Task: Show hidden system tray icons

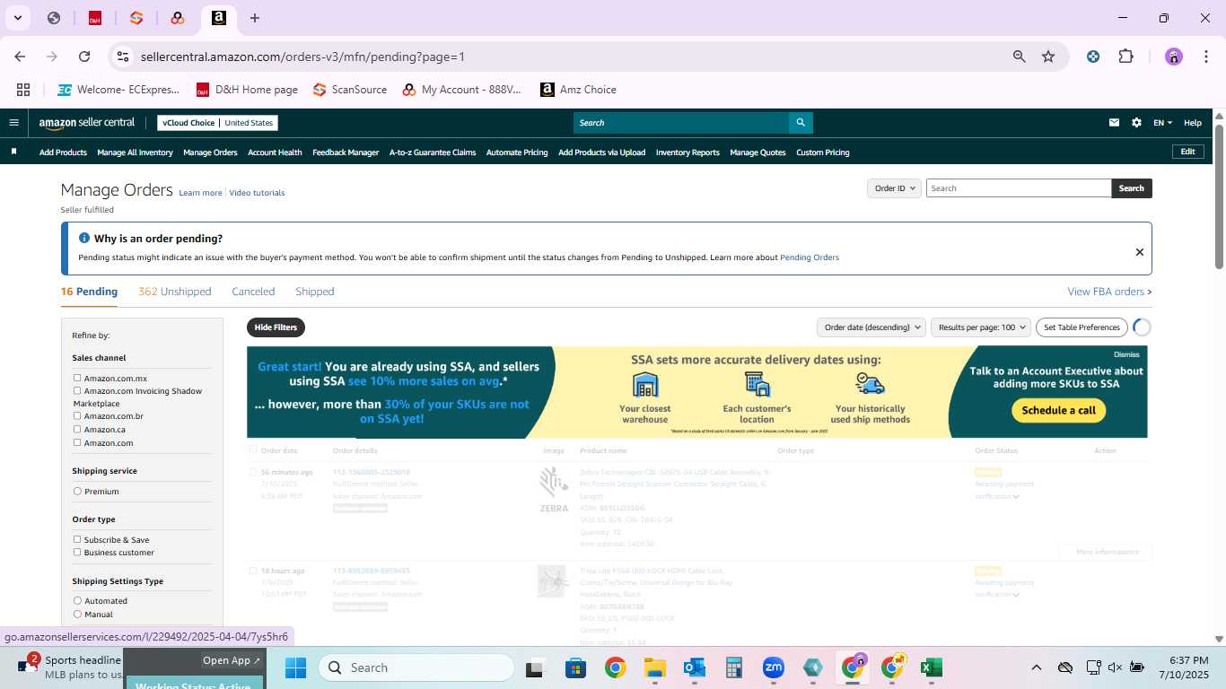Action: (1036, 667)
